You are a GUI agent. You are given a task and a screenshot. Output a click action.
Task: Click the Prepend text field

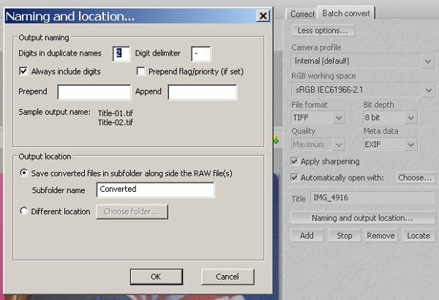(x=94, y=92)
